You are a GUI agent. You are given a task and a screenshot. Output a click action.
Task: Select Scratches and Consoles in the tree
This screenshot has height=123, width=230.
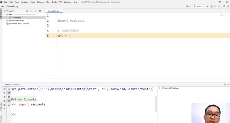pyautogui.click(x=19, y=24)
